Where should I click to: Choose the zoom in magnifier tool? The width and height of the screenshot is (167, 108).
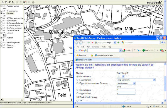click(x=9, y=2)
